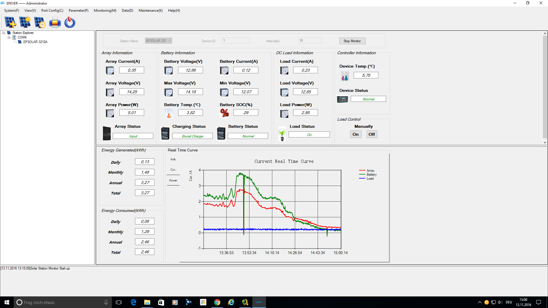Show the Power real time curve
Image resolution: width=548 pixels, height=308 pixels.
tap(173, 181)
